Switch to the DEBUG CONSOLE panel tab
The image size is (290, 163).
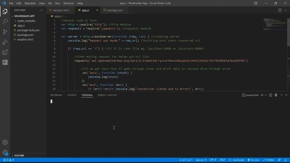107,95
